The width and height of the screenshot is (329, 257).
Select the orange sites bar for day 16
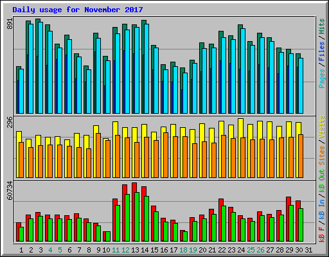coord(166,155)
